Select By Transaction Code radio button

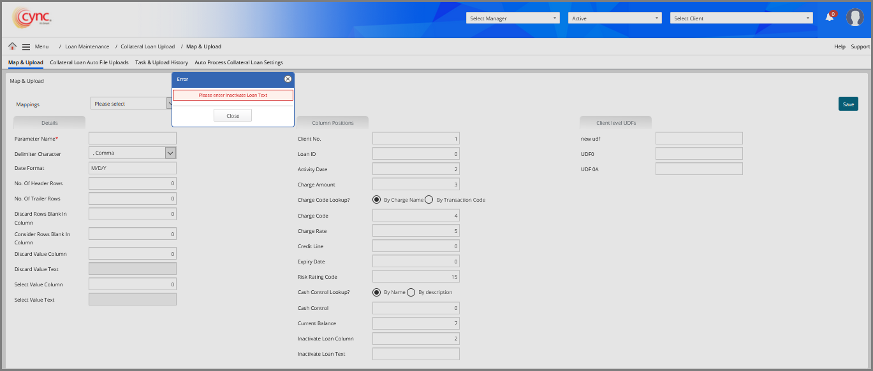(x=429, y=200)
